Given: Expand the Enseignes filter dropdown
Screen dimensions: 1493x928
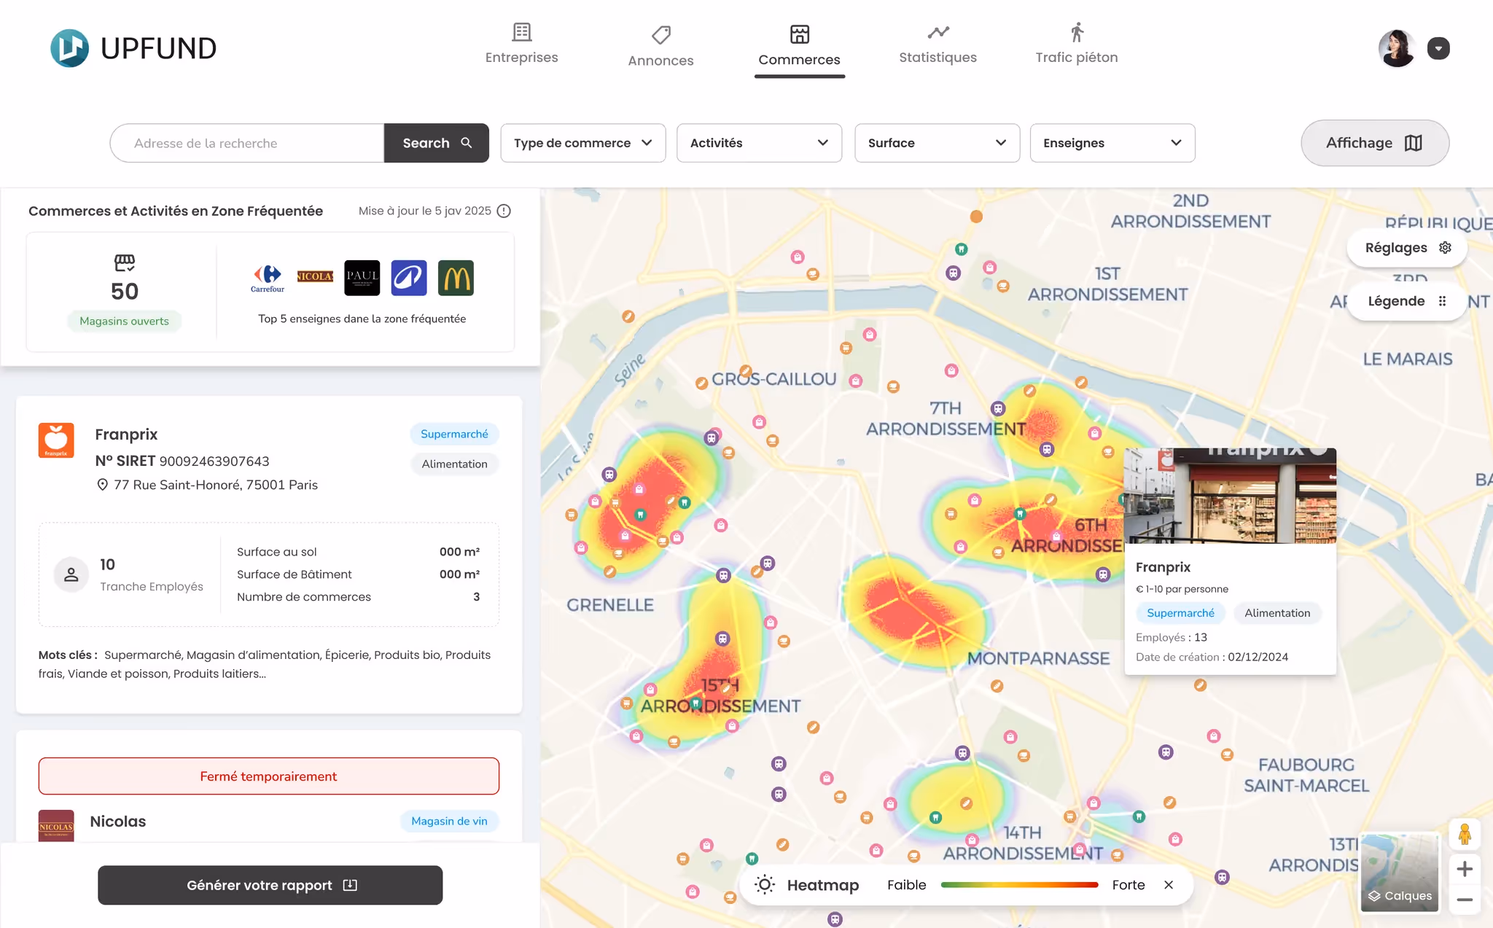Looking at the screenshot, I should (1112, 143).
